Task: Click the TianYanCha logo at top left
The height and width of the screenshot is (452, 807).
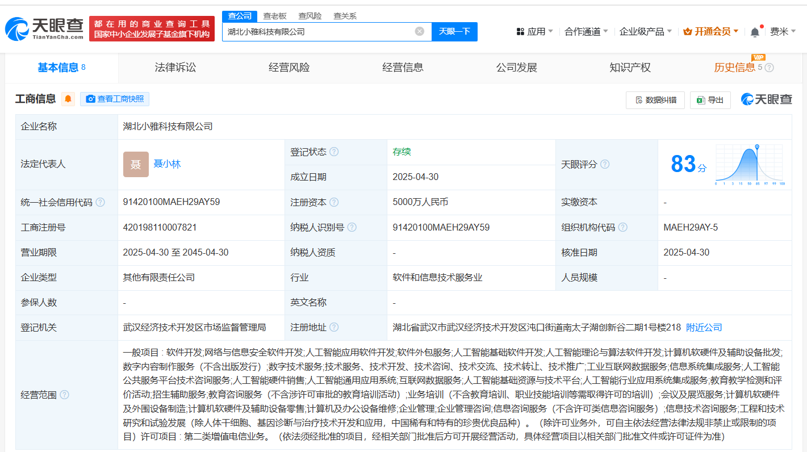Action: tap(44, 28)
